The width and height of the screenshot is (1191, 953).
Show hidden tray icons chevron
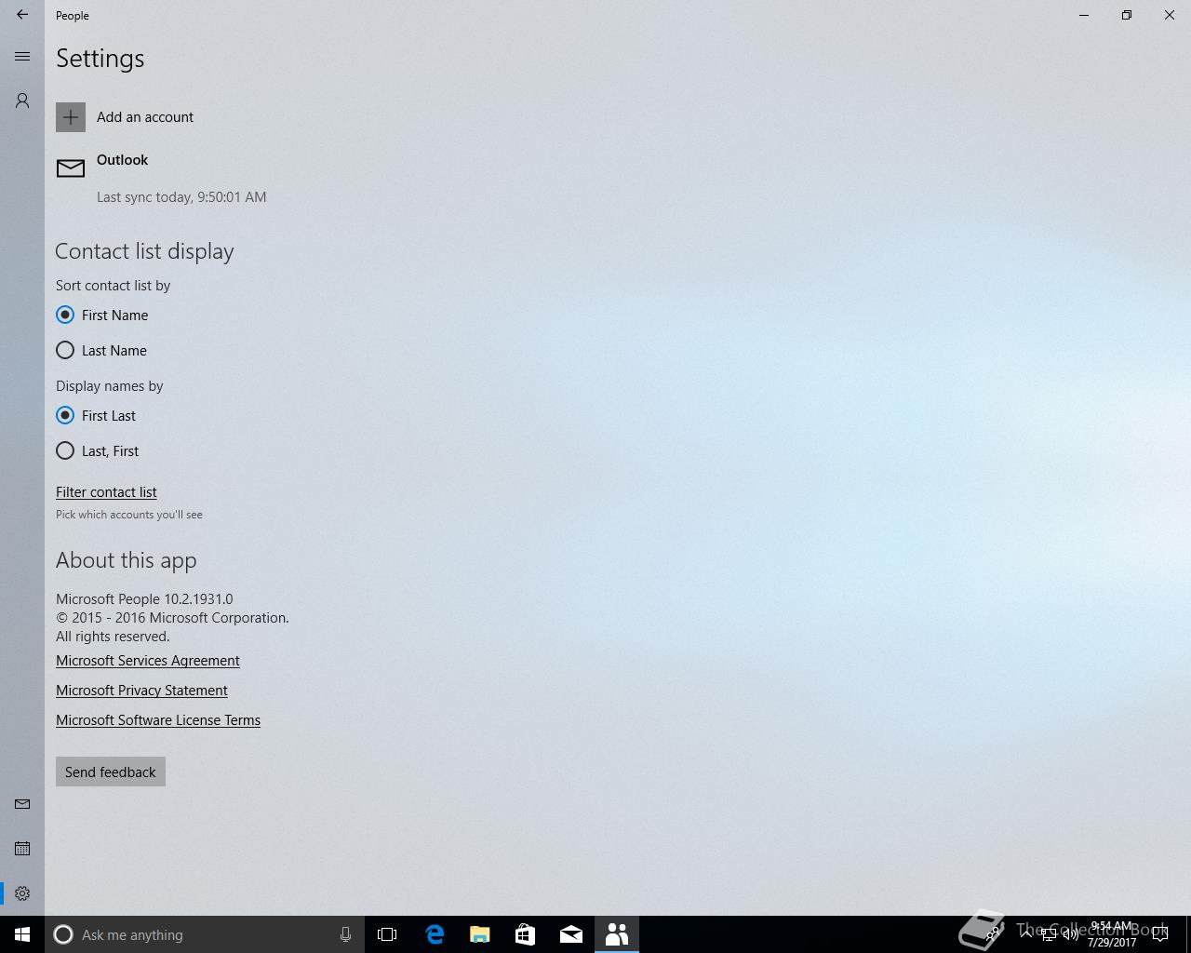click(x=1025, y=934)
